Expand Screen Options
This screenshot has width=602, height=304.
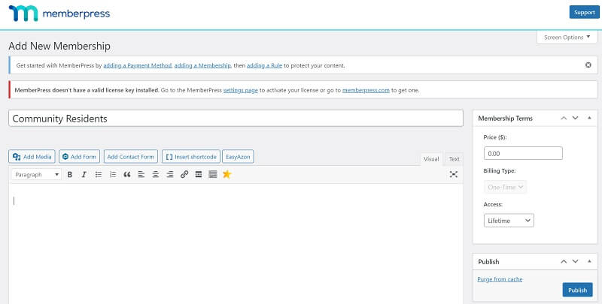point(567,37)
